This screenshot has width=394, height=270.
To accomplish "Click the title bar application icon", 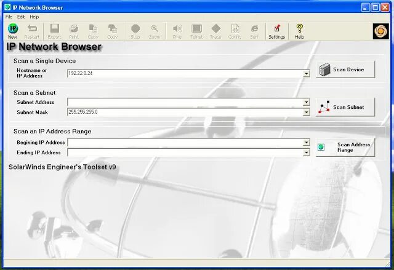I will (x=8, y=7).
